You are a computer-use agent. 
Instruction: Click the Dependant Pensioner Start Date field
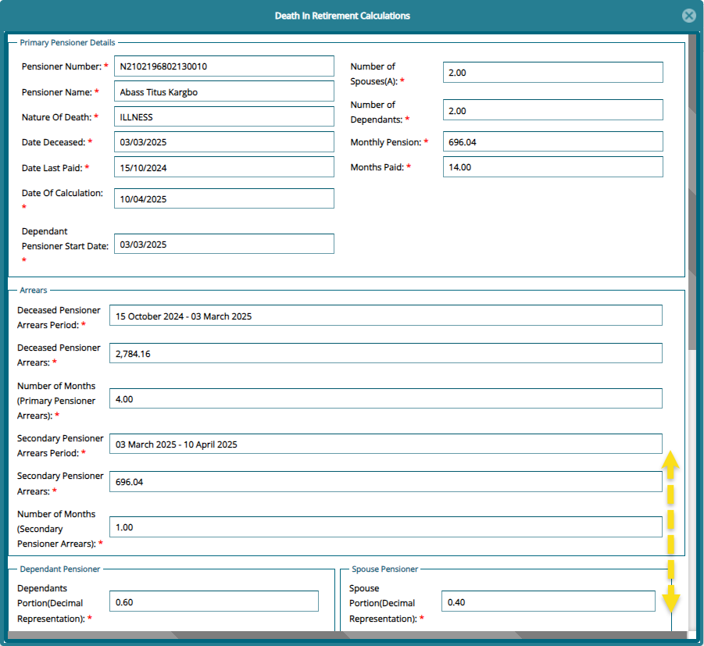(x=224, y=244)
